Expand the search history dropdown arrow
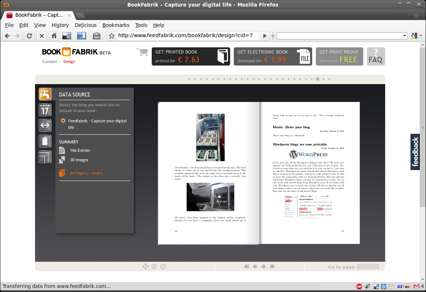426x292 pixels. (404, 36)
